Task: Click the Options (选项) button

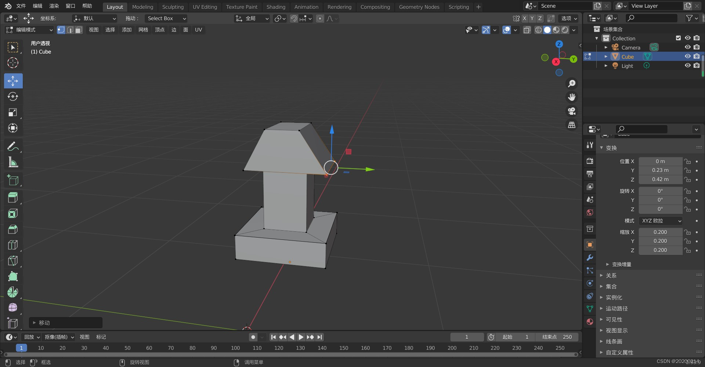Action: click(x=569, y=18)
